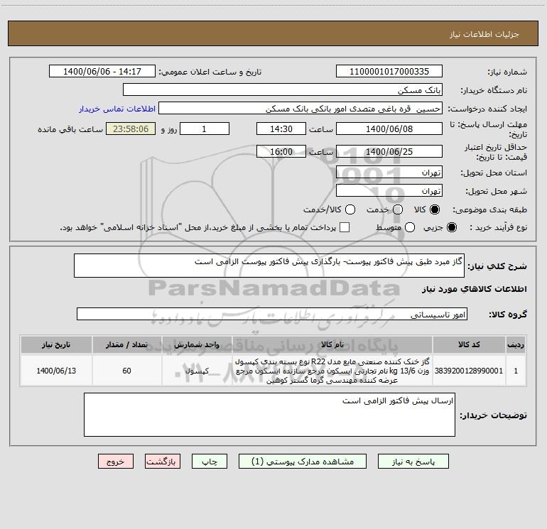Click the چاپ print button

pyautogui.click(x=210, y=462)
